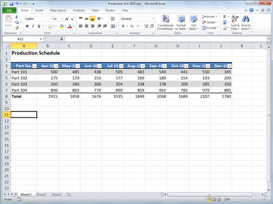Viewport: 273px width, 204px height.
Task: Open the Formulas ribbon tab
Action: 79,10
